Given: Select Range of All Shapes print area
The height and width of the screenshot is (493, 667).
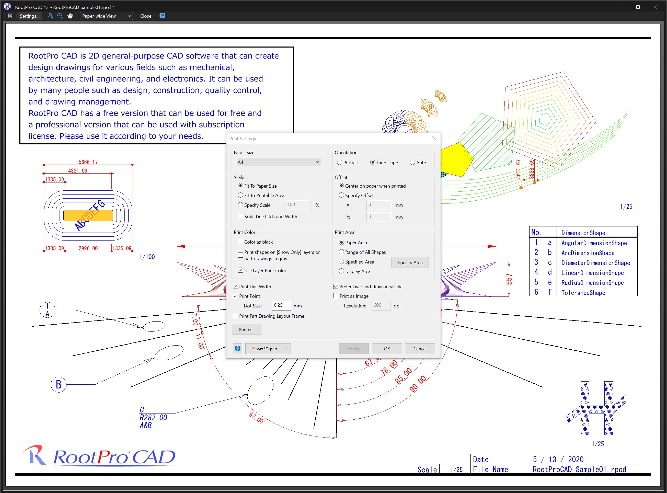Looking at the screenshot, I should tap(362, 252).
